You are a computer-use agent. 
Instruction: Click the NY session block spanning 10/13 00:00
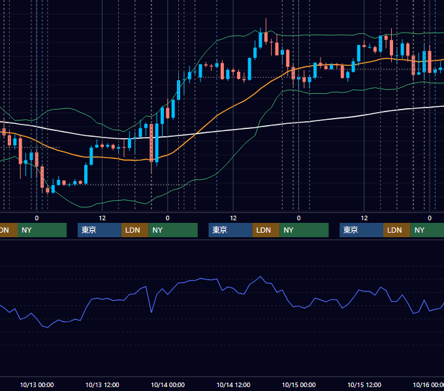[42, 230]
